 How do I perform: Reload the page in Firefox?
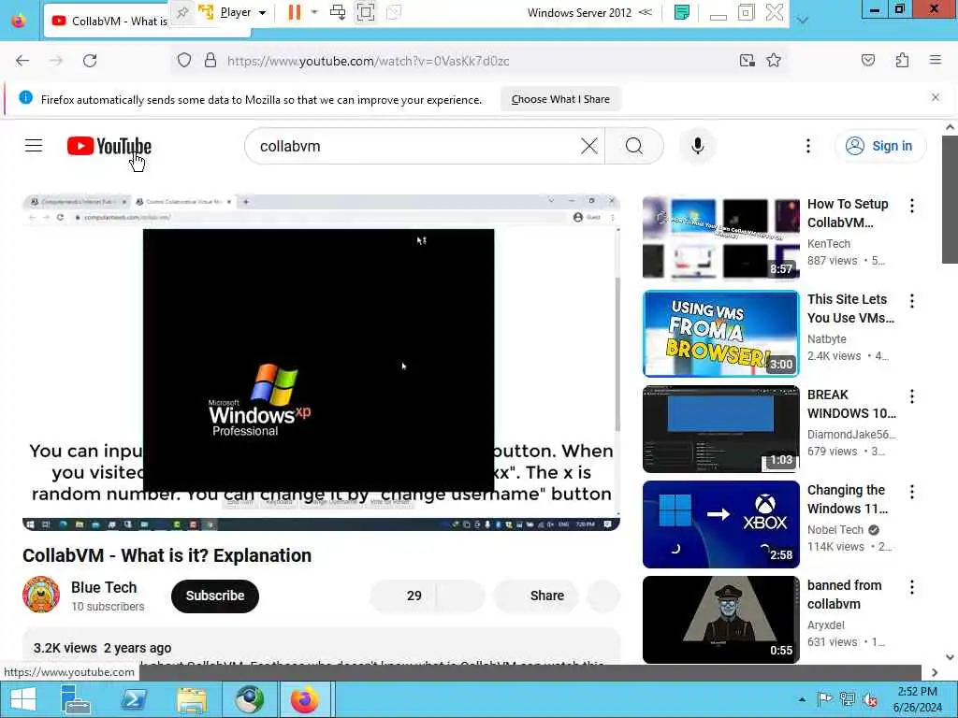coord(90,61)
